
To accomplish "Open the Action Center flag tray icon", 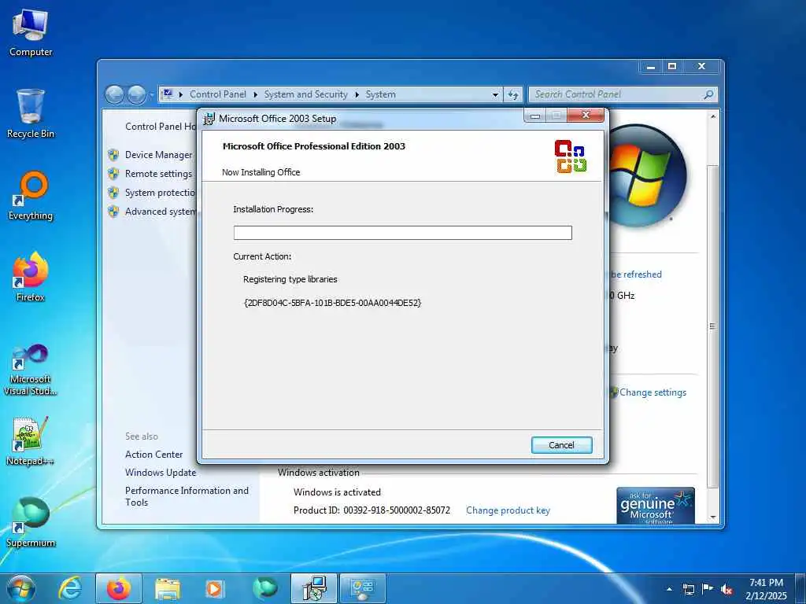I will 708,589.
